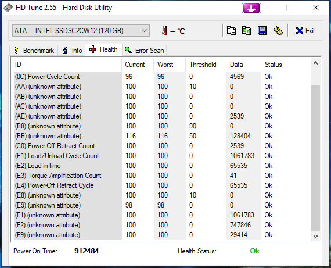
Task: Open the options wrench icon
Action: pyautogui.click(x=278, y=31)
